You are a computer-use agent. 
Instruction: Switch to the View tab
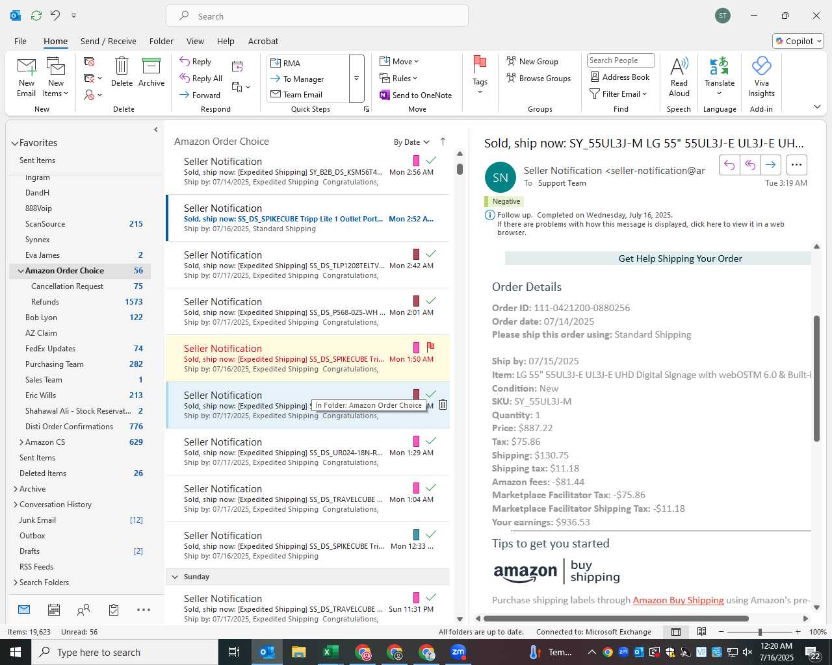click(x=195, y=41)
